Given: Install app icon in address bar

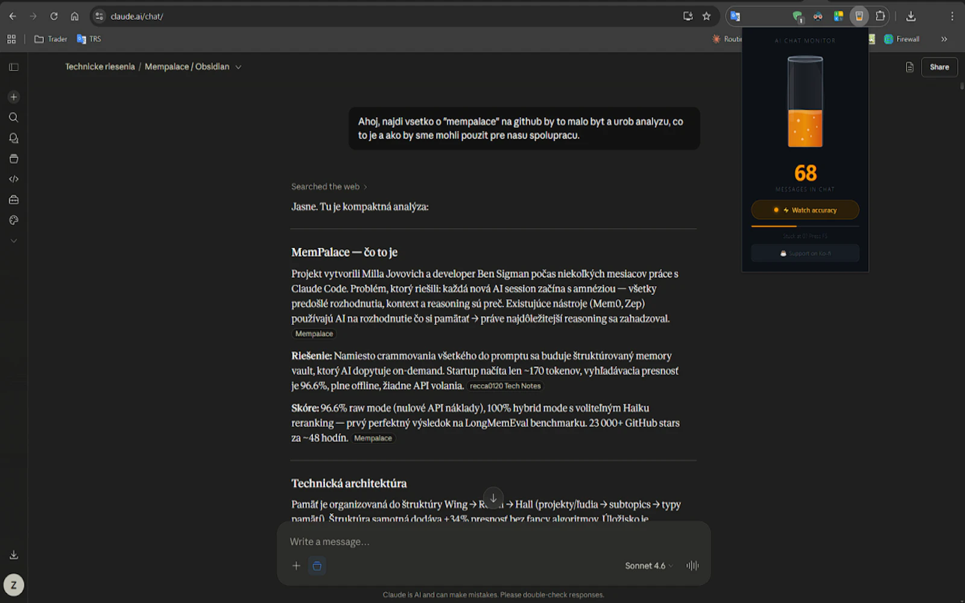Looking at the screenshot, I should pyautogui.click(x=688, y=16).
